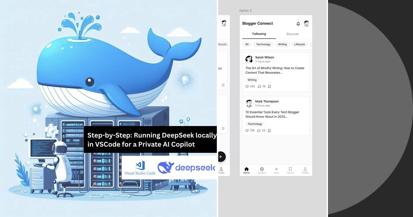Open Explore compass in bottom navigation
Screen dimensions: 413x217
tap(262, 170)
